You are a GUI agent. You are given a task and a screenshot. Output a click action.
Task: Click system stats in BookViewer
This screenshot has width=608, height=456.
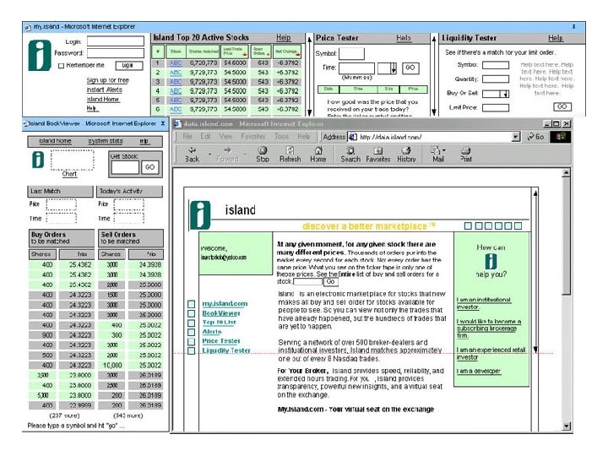tap(106, 141)
